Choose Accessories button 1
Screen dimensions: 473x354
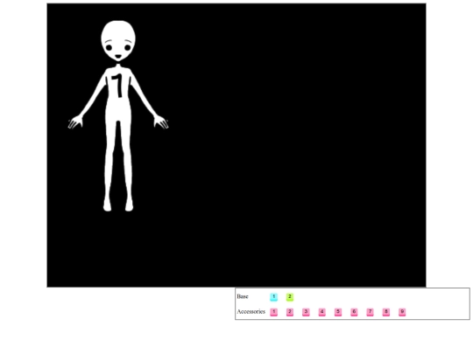coord(273,312)
